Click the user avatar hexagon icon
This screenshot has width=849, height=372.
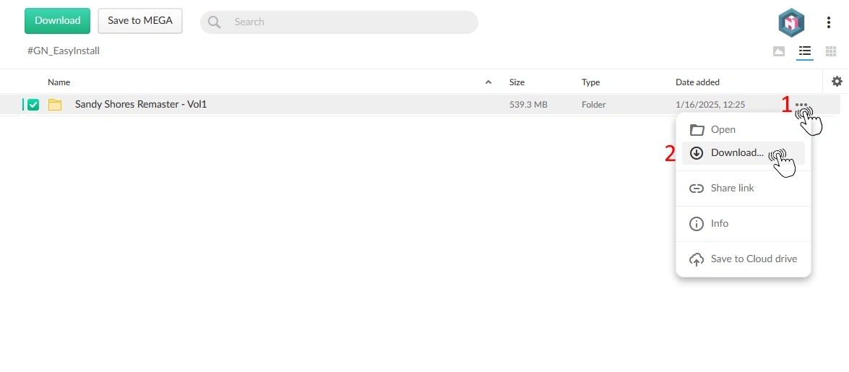[790, 22]
